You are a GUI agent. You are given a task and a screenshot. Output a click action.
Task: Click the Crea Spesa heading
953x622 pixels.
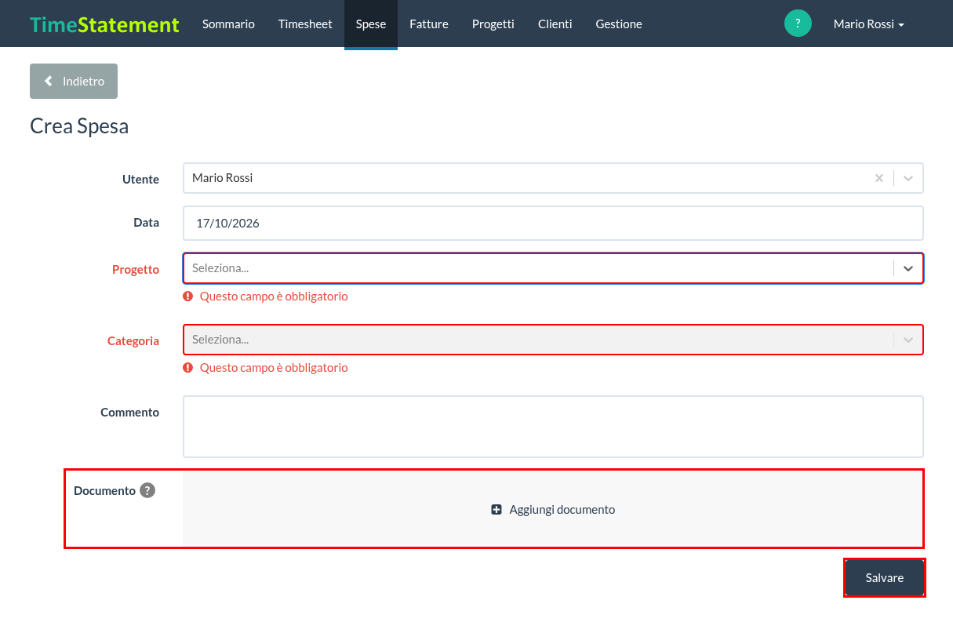click(79, 126)
